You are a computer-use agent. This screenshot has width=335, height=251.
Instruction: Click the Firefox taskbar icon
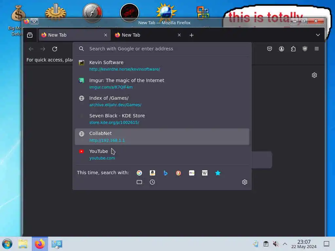click(x=40, y=244)
